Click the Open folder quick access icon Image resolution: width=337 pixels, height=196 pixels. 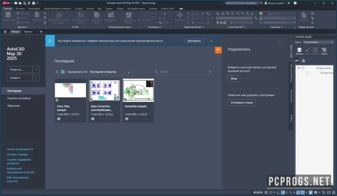click(x=20, y=3)
